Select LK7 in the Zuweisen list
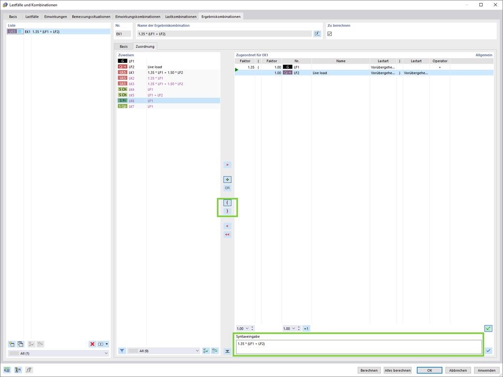This screenshot has height=377, width=503. click(x=168, y=106)
